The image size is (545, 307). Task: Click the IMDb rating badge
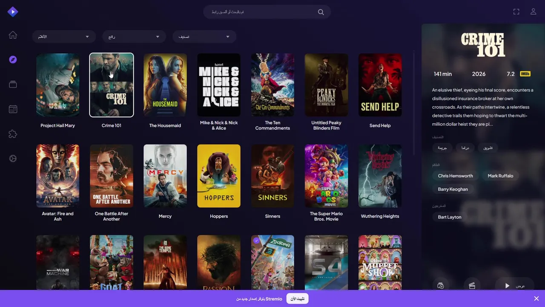pyautogui.click(x=525, y=74)
